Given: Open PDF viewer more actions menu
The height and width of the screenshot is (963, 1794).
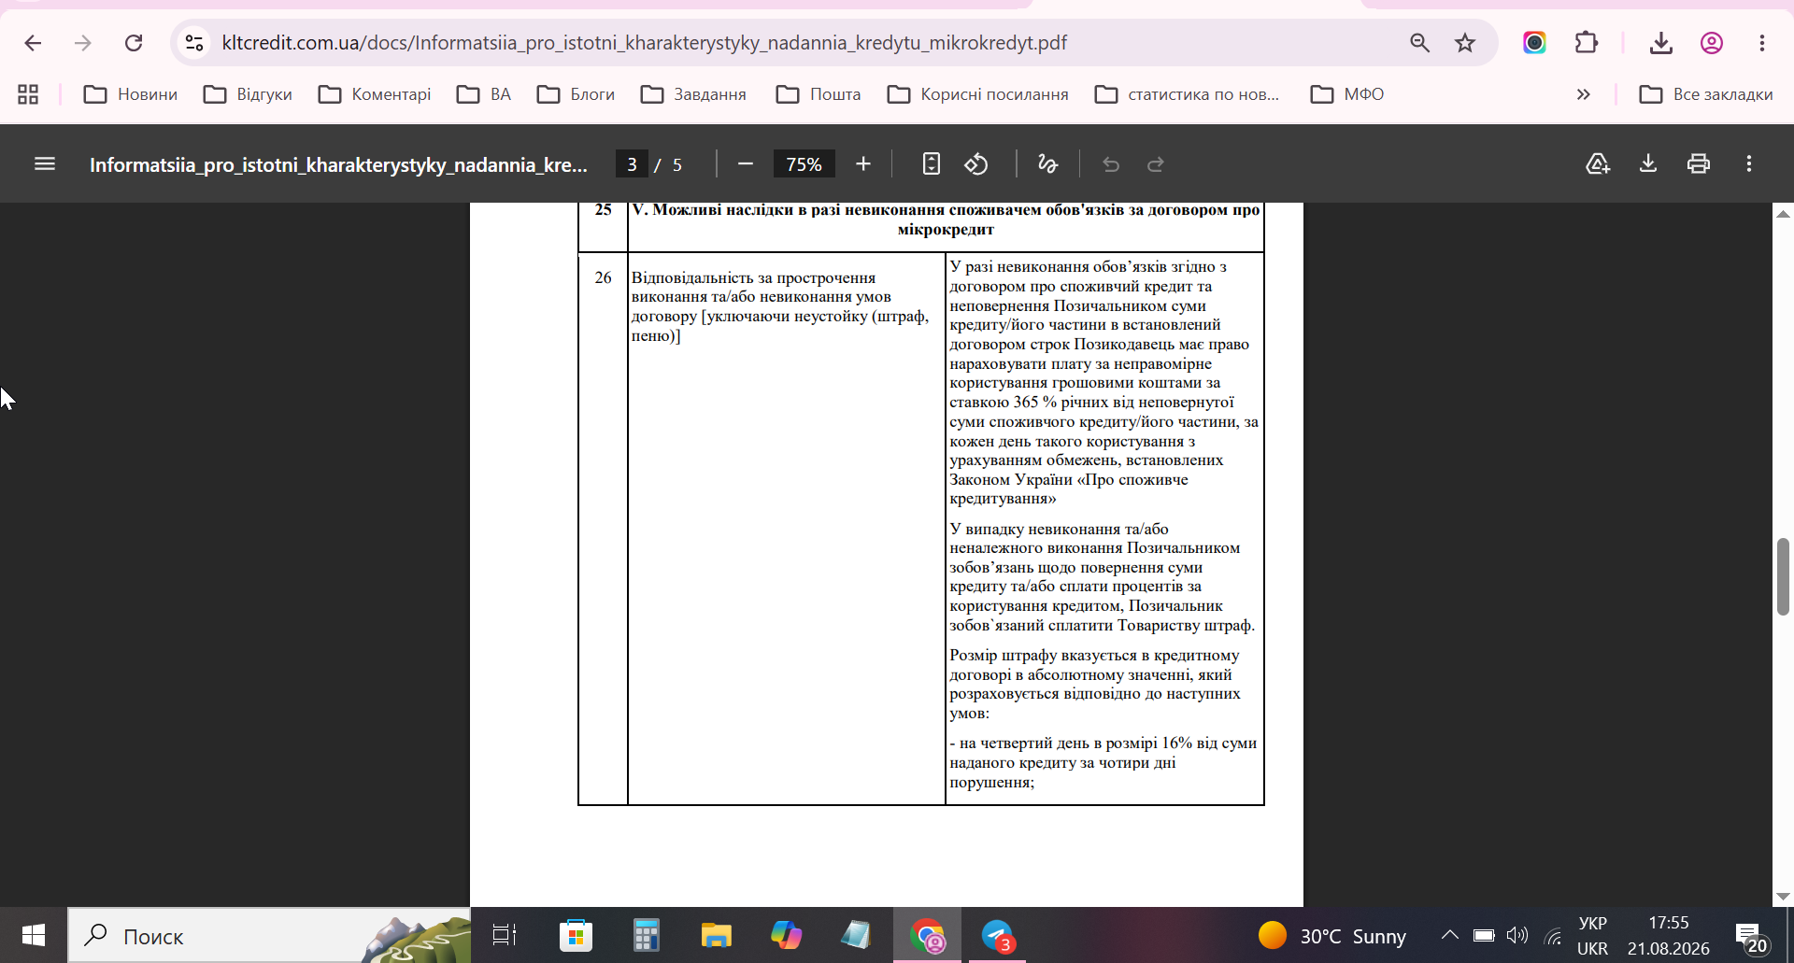Looking at the screenshot, I should pos(1749,164).
